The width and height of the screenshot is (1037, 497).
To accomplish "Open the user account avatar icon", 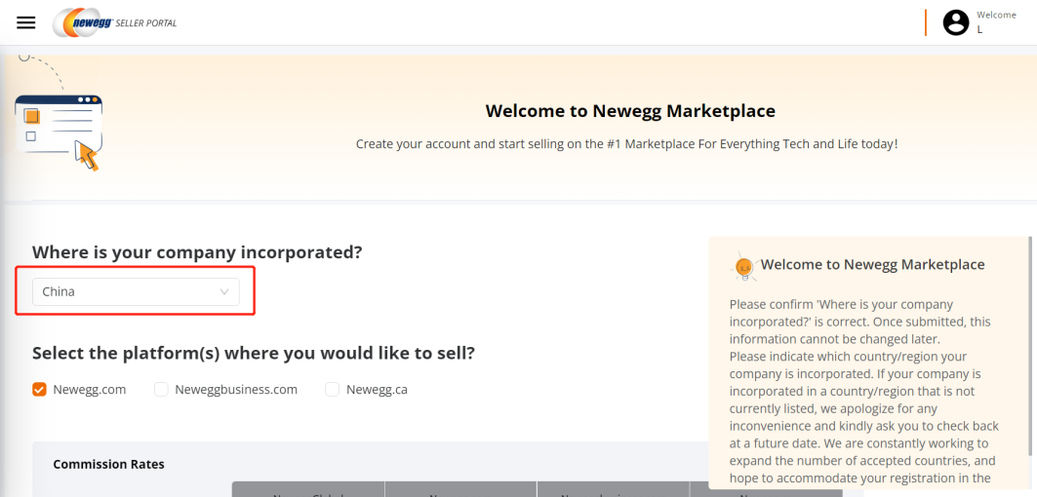I will (956, 22).
